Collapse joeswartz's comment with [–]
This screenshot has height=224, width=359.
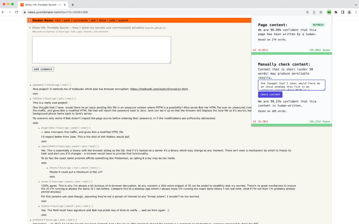(x=69, y=85)
